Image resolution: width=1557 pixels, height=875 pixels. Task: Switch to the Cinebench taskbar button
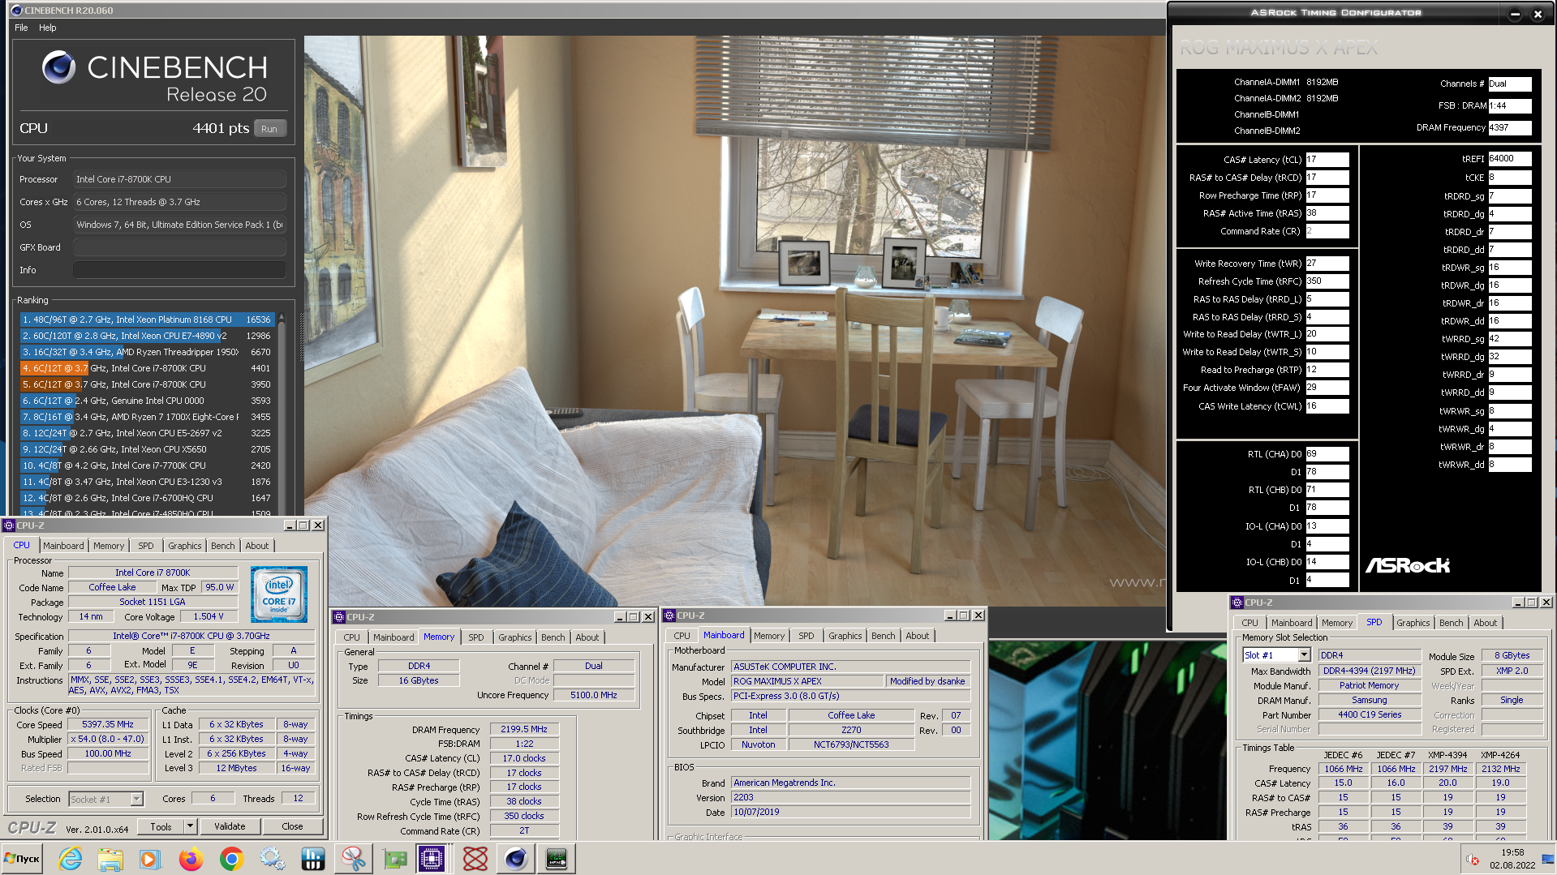click(x=516, y=859)
